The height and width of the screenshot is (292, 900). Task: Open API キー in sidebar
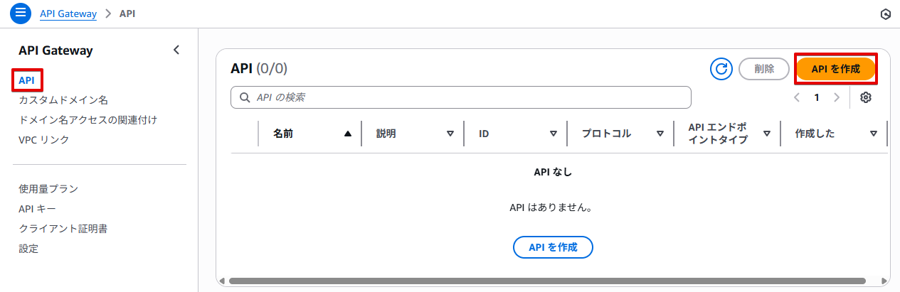(x=37, y=209)
